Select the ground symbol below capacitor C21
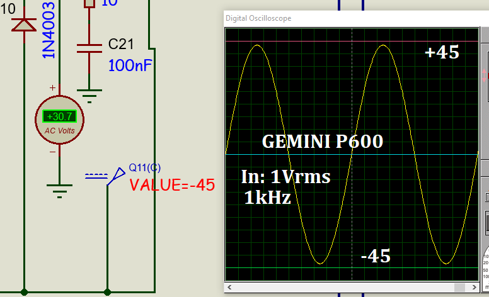The width and height of the screenshot is (489, 297). tap(89, 96)
